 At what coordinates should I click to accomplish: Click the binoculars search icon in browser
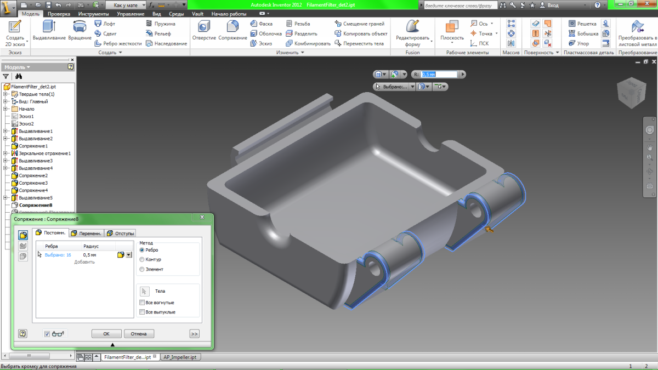19,77
